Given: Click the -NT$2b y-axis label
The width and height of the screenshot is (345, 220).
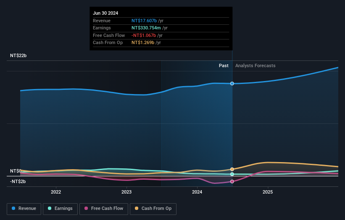Looking at the screenshot, I should [18, 181].
